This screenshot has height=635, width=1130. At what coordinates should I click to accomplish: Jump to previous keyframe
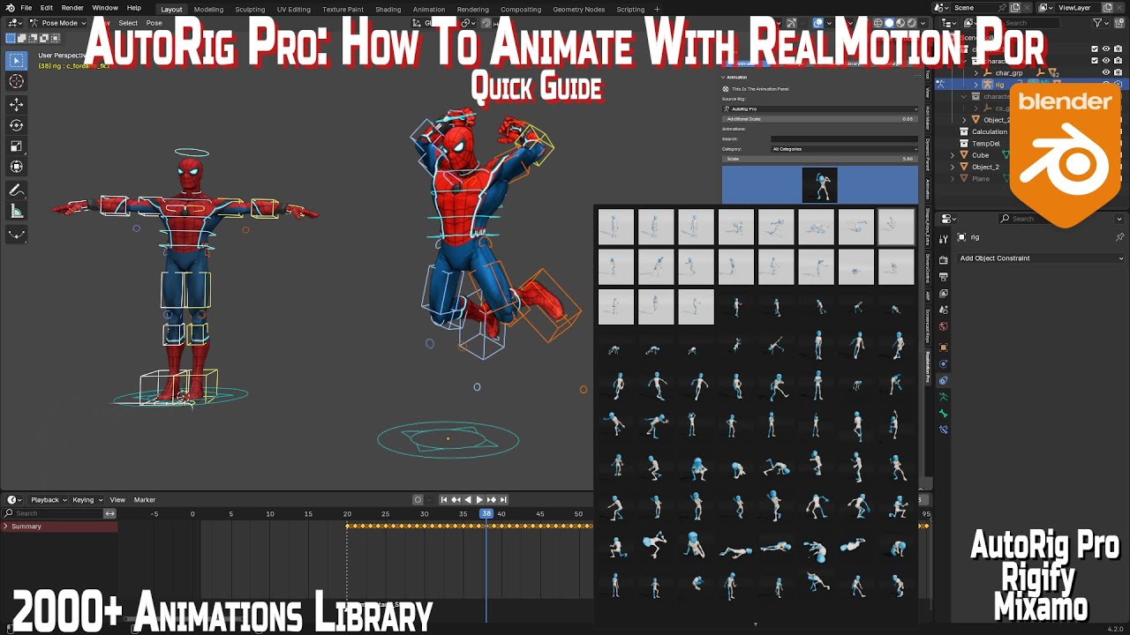coord(456,500)
